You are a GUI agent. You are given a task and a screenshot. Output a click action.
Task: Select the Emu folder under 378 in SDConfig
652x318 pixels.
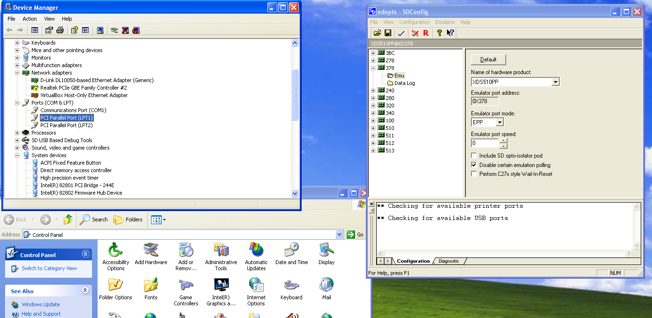[399, 76]
